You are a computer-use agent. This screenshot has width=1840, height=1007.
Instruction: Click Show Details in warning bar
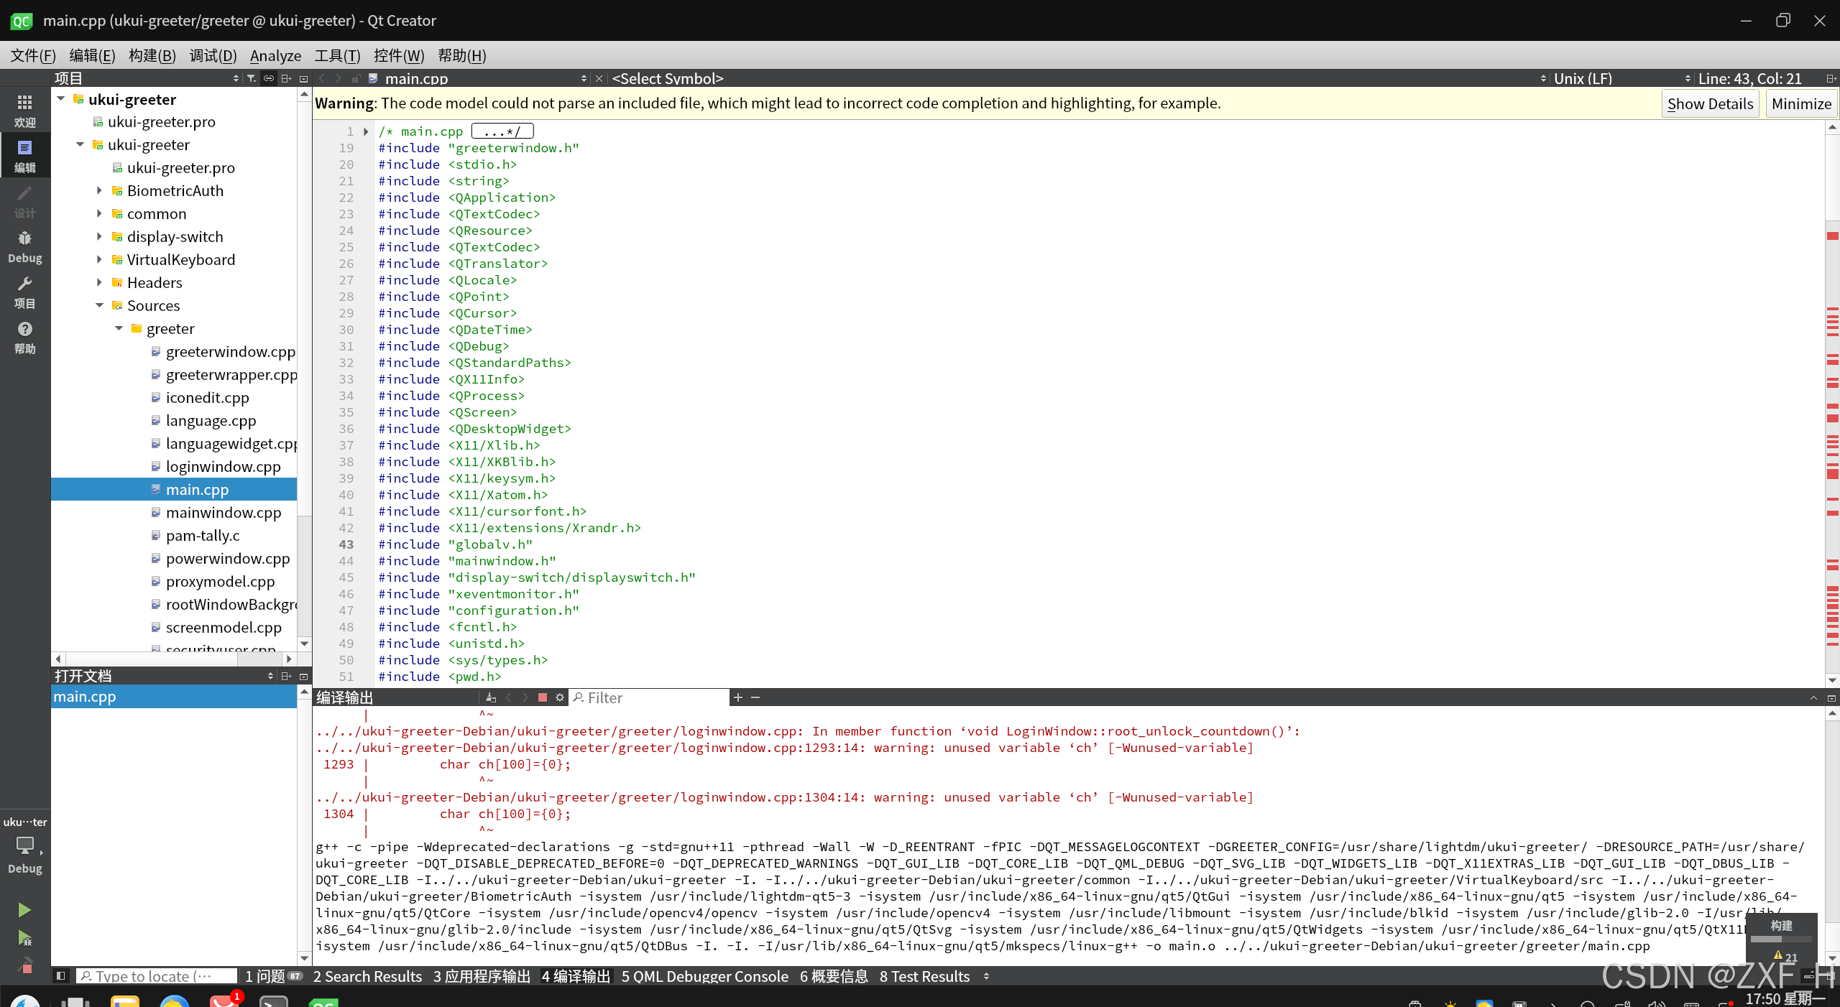coord(1710,103)
